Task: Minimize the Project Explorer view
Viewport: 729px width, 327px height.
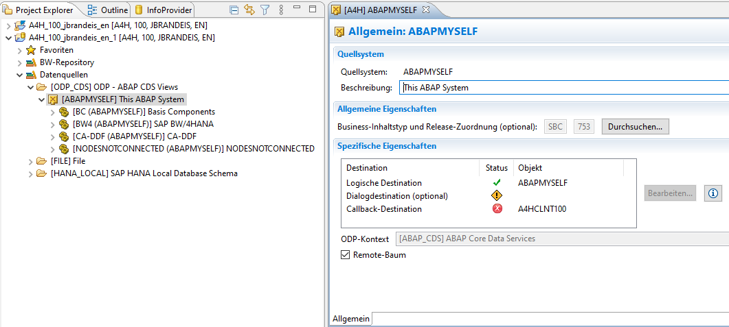Action: click(297, 8)
